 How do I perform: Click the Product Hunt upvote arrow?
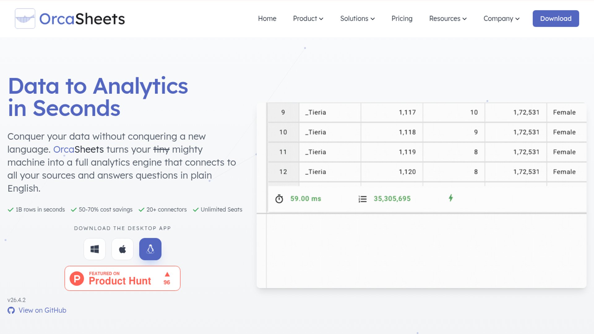pyautogui.click(x=167, y=275)
